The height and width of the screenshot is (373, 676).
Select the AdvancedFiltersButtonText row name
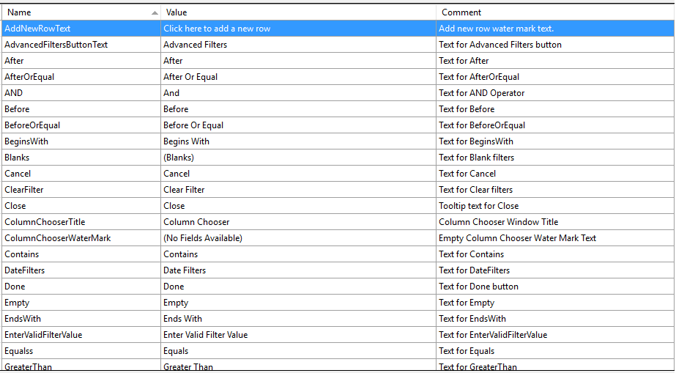point(56,45)
